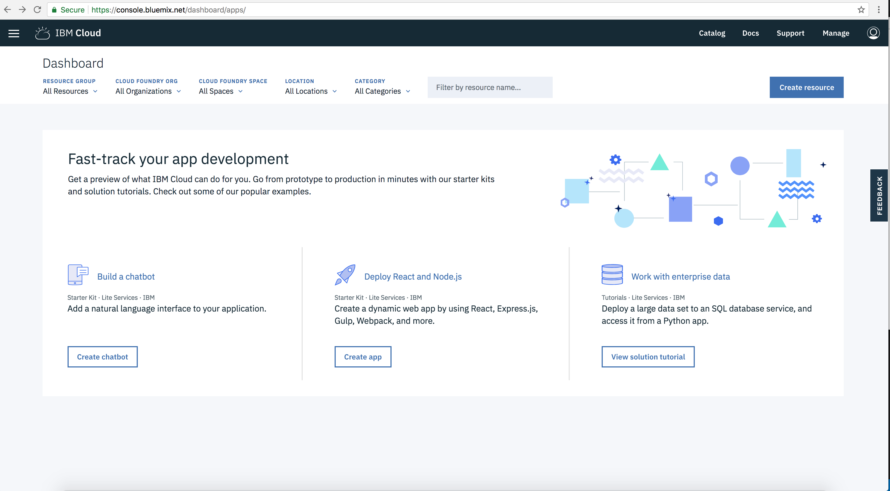
Task: Open the Chrome three-dot menu
Action: 879,10
